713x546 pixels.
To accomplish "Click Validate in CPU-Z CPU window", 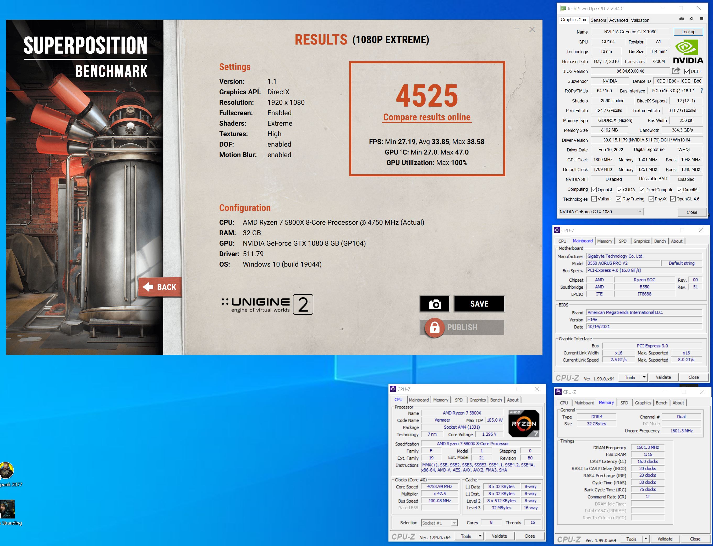I will click(x=499, y=536).
